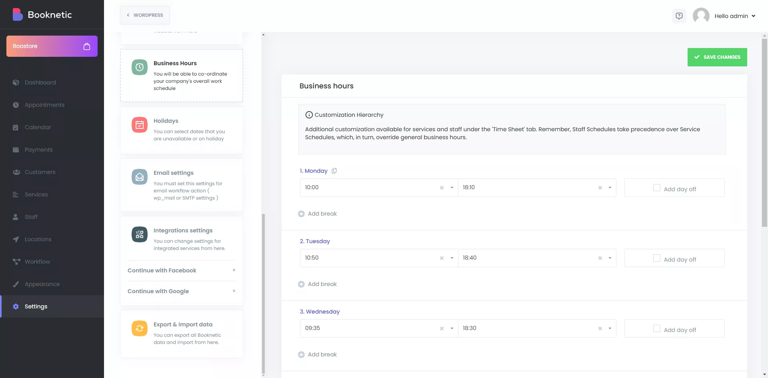Expand Hello admin user menu
Image resolution: width=768 pixels, height=378 pixels.
pyautogui.click(x=735, y=16)
